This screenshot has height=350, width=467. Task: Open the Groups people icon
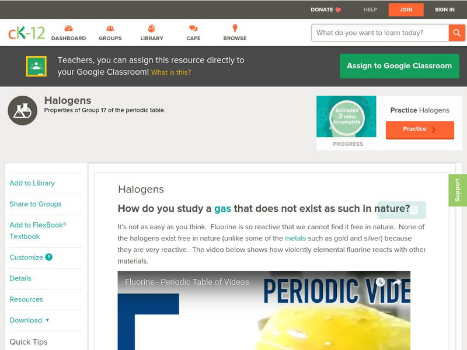(110, 28)
